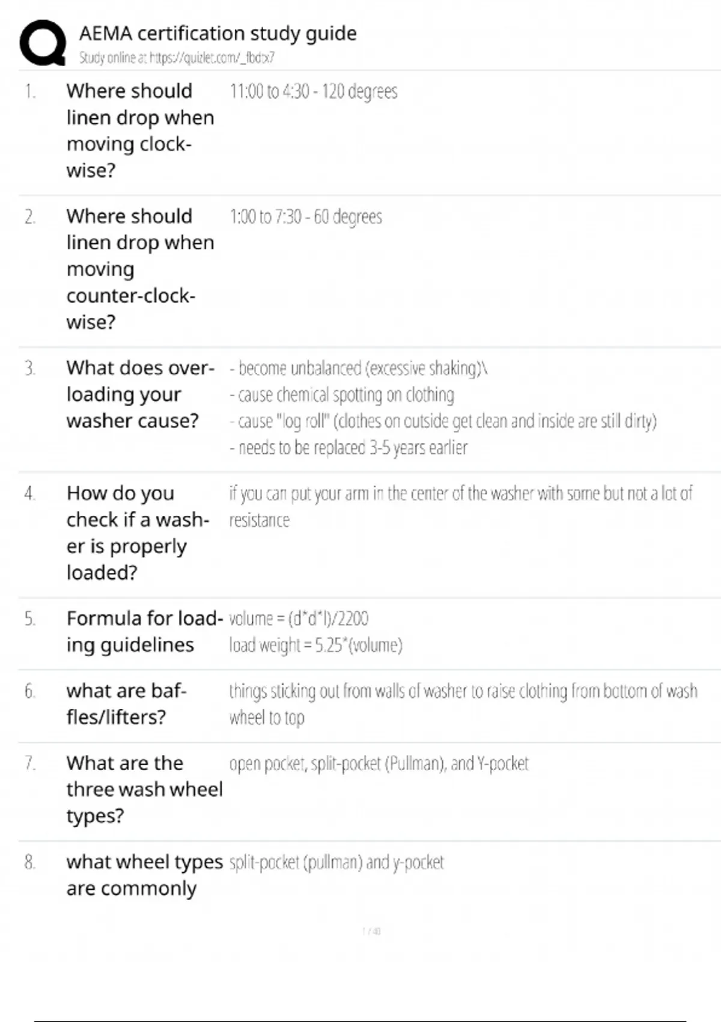This screenshot has height=1022, width=721.
Task: Click the 'log roll' answer line
Action: pyautogui.click(x=443, y=421)
